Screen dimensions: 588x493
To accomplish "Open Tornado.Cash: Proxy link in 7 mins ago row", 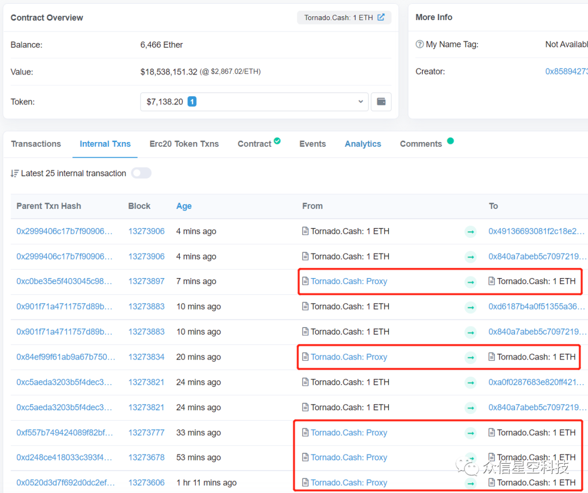I will tap(349, 281).
